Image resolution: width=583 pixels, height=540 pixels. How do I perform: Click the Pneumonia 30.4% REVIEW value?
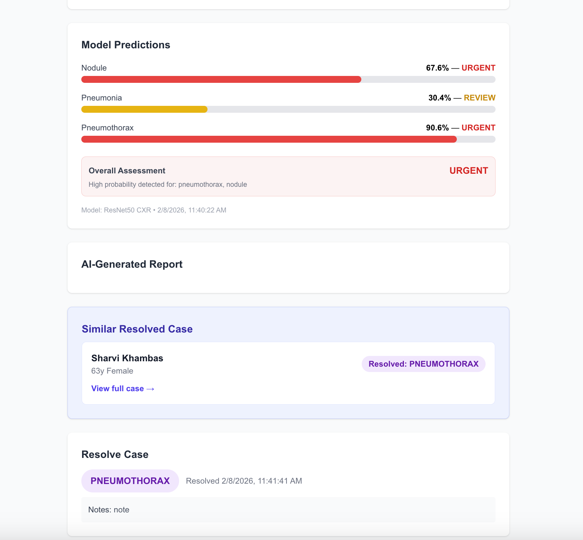(x=461, y=98)
